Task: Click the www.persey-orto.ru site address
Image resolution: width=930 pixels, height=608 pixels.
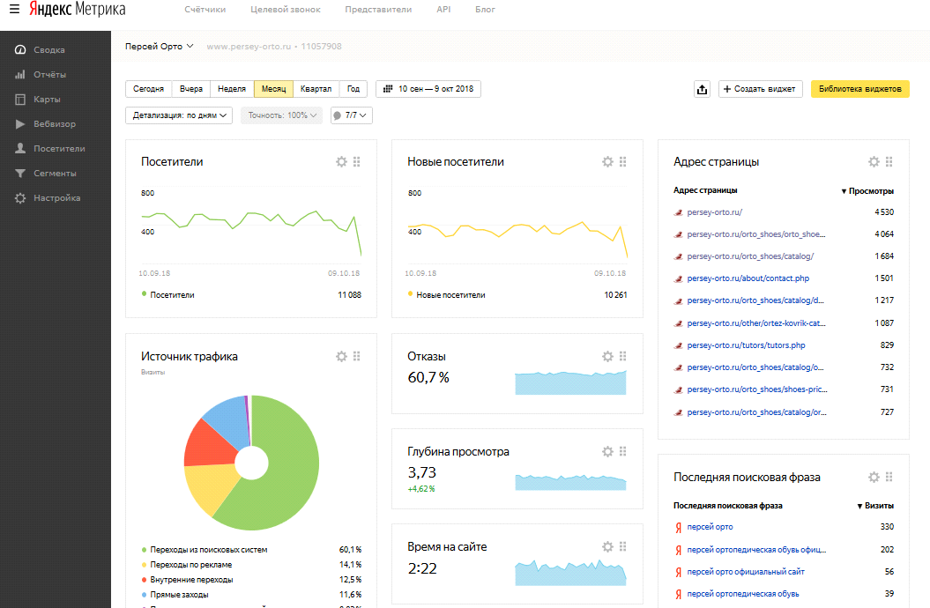Action: coord(249,46)
